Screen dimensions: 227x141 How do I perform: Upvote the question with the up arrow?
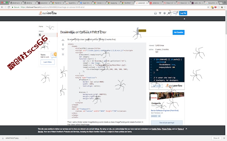point(63,40)
